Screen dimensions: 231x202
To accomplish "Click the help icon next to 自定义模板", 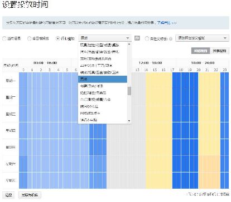I will pos(171,38).
